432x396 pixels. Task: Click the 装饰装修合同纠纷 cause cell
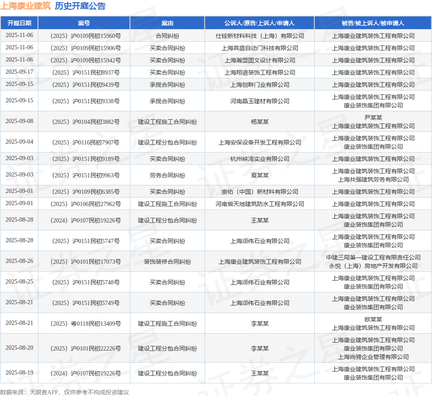point(167,262)
